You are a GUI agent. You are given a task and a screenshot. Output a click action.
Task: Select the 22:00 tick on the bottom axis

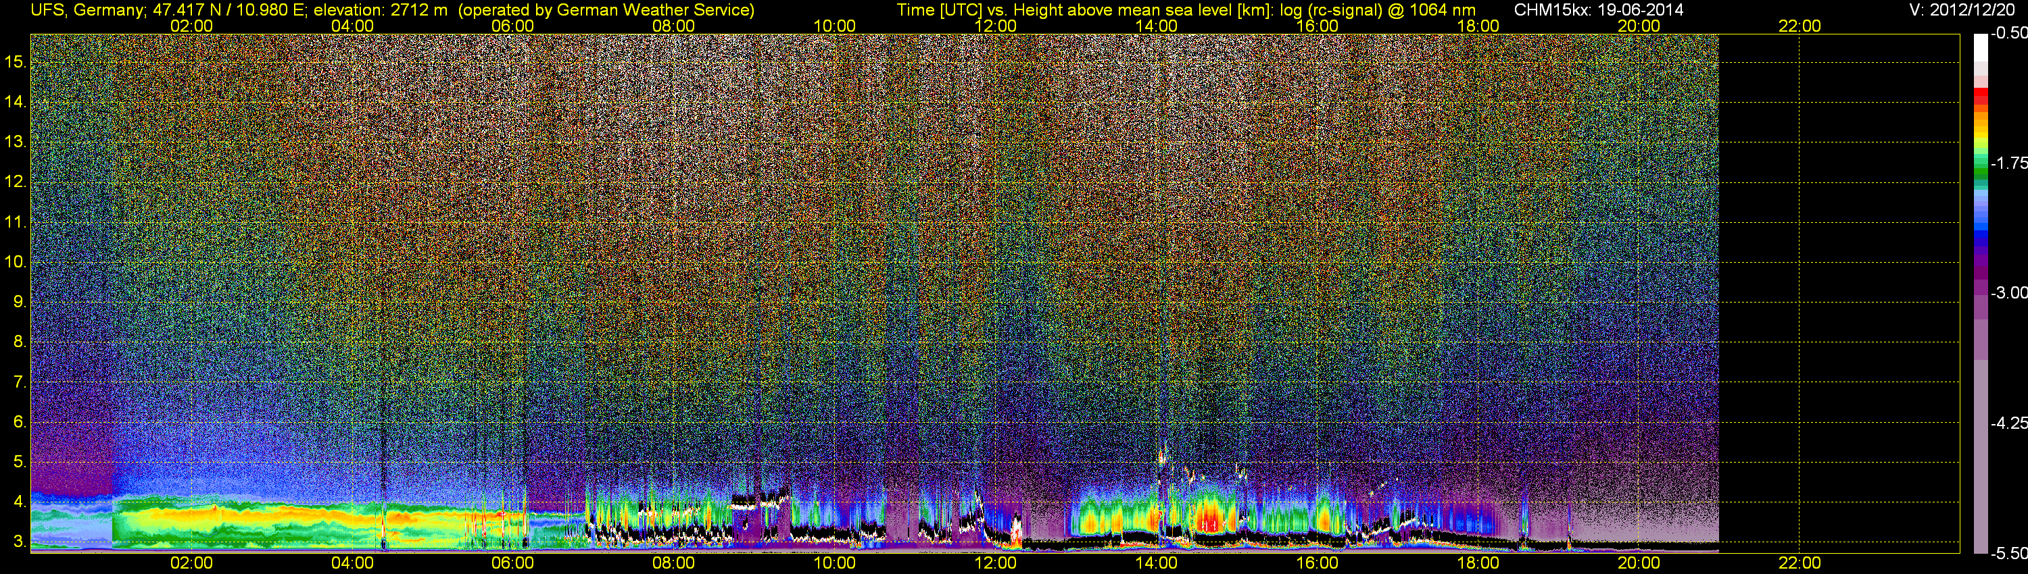(1800, 563)
